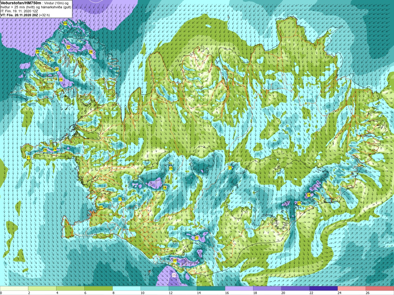394x295 pixels.
Task: Click the 'VT: Fös. 20.11.2020 20Z (+32 h)' line
Action: [x=25, y=15]
